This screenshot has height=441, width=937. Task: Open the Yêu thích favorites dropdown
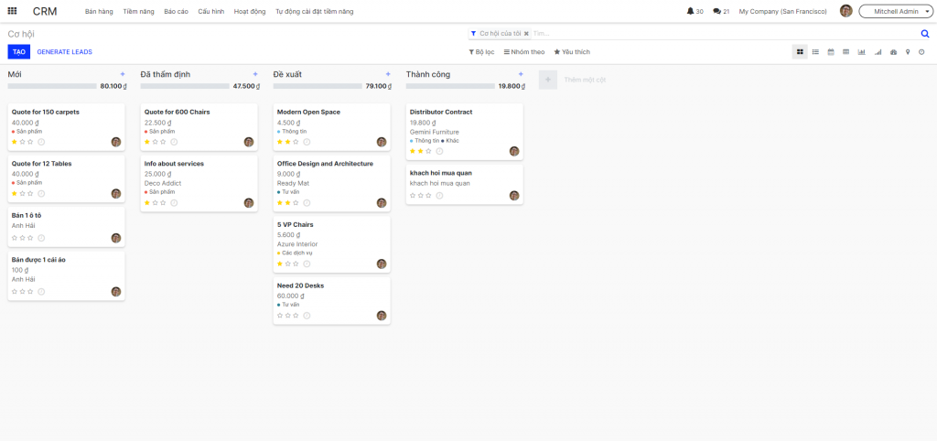573,52
